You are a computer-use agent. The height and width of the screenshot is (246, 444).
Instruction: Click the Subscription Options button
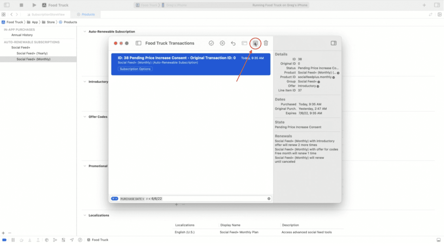point(135,69)
